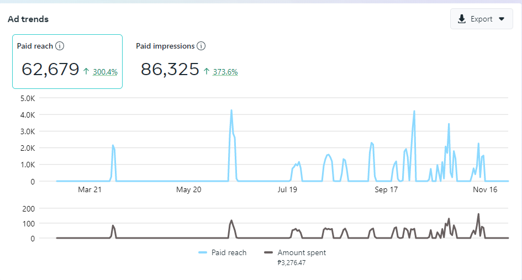Click the blue Paid reach legend swatch
Viewport: 522px width, 280px height.
click(202, 252)
